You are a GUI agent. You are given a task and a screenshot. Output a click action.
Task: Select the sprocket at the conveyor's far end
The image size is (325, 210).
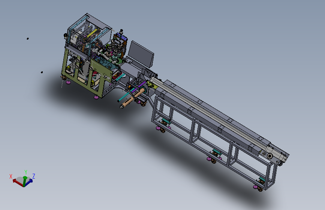[x=270, y=156]
